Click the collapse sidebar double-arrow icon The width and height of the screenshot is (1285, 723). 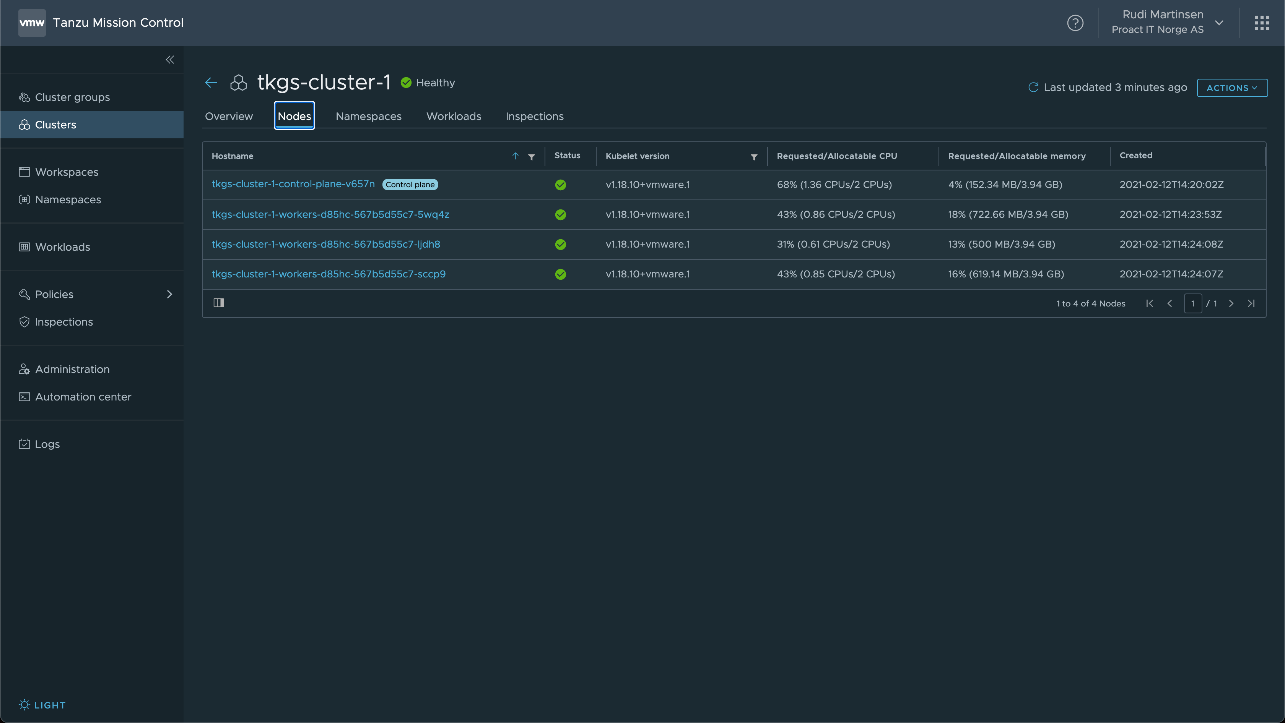click(169, 60)
